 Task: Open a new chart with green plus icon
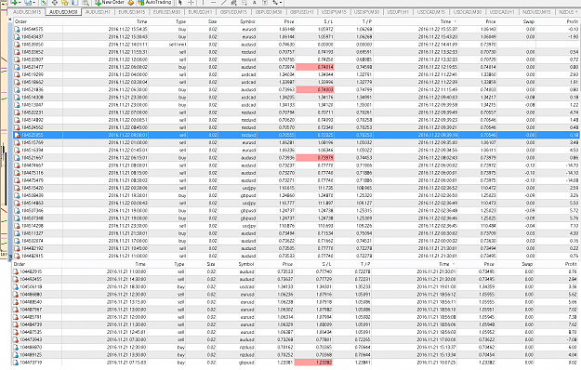point(15,2)
